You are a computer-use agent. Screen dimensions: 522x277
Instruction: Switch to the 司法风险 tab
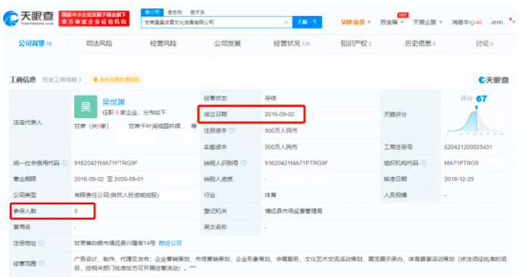pos(99,44)
